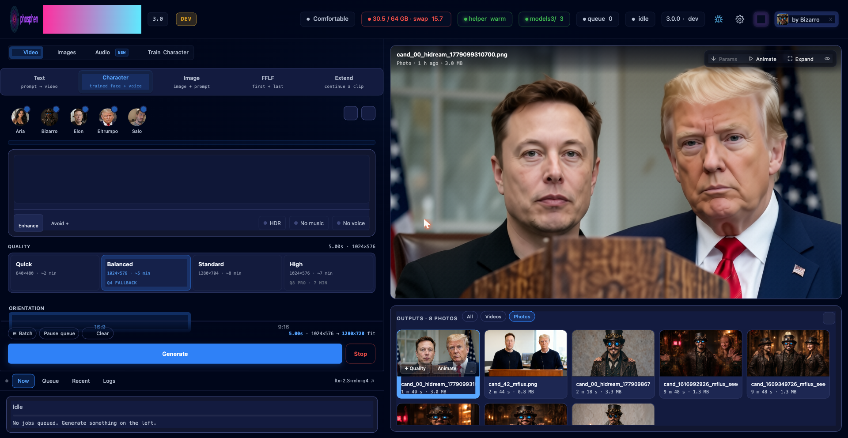Click inside the prompt text area
Screen dimensions: 848x438
[192, 179]
